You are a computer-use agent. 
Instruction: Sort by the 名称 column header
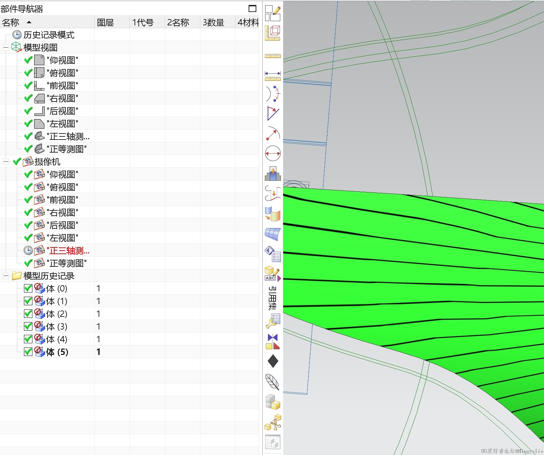[47, 22]
